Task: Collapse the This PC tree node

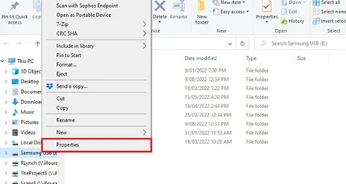Action: click(x=3, y=61)
